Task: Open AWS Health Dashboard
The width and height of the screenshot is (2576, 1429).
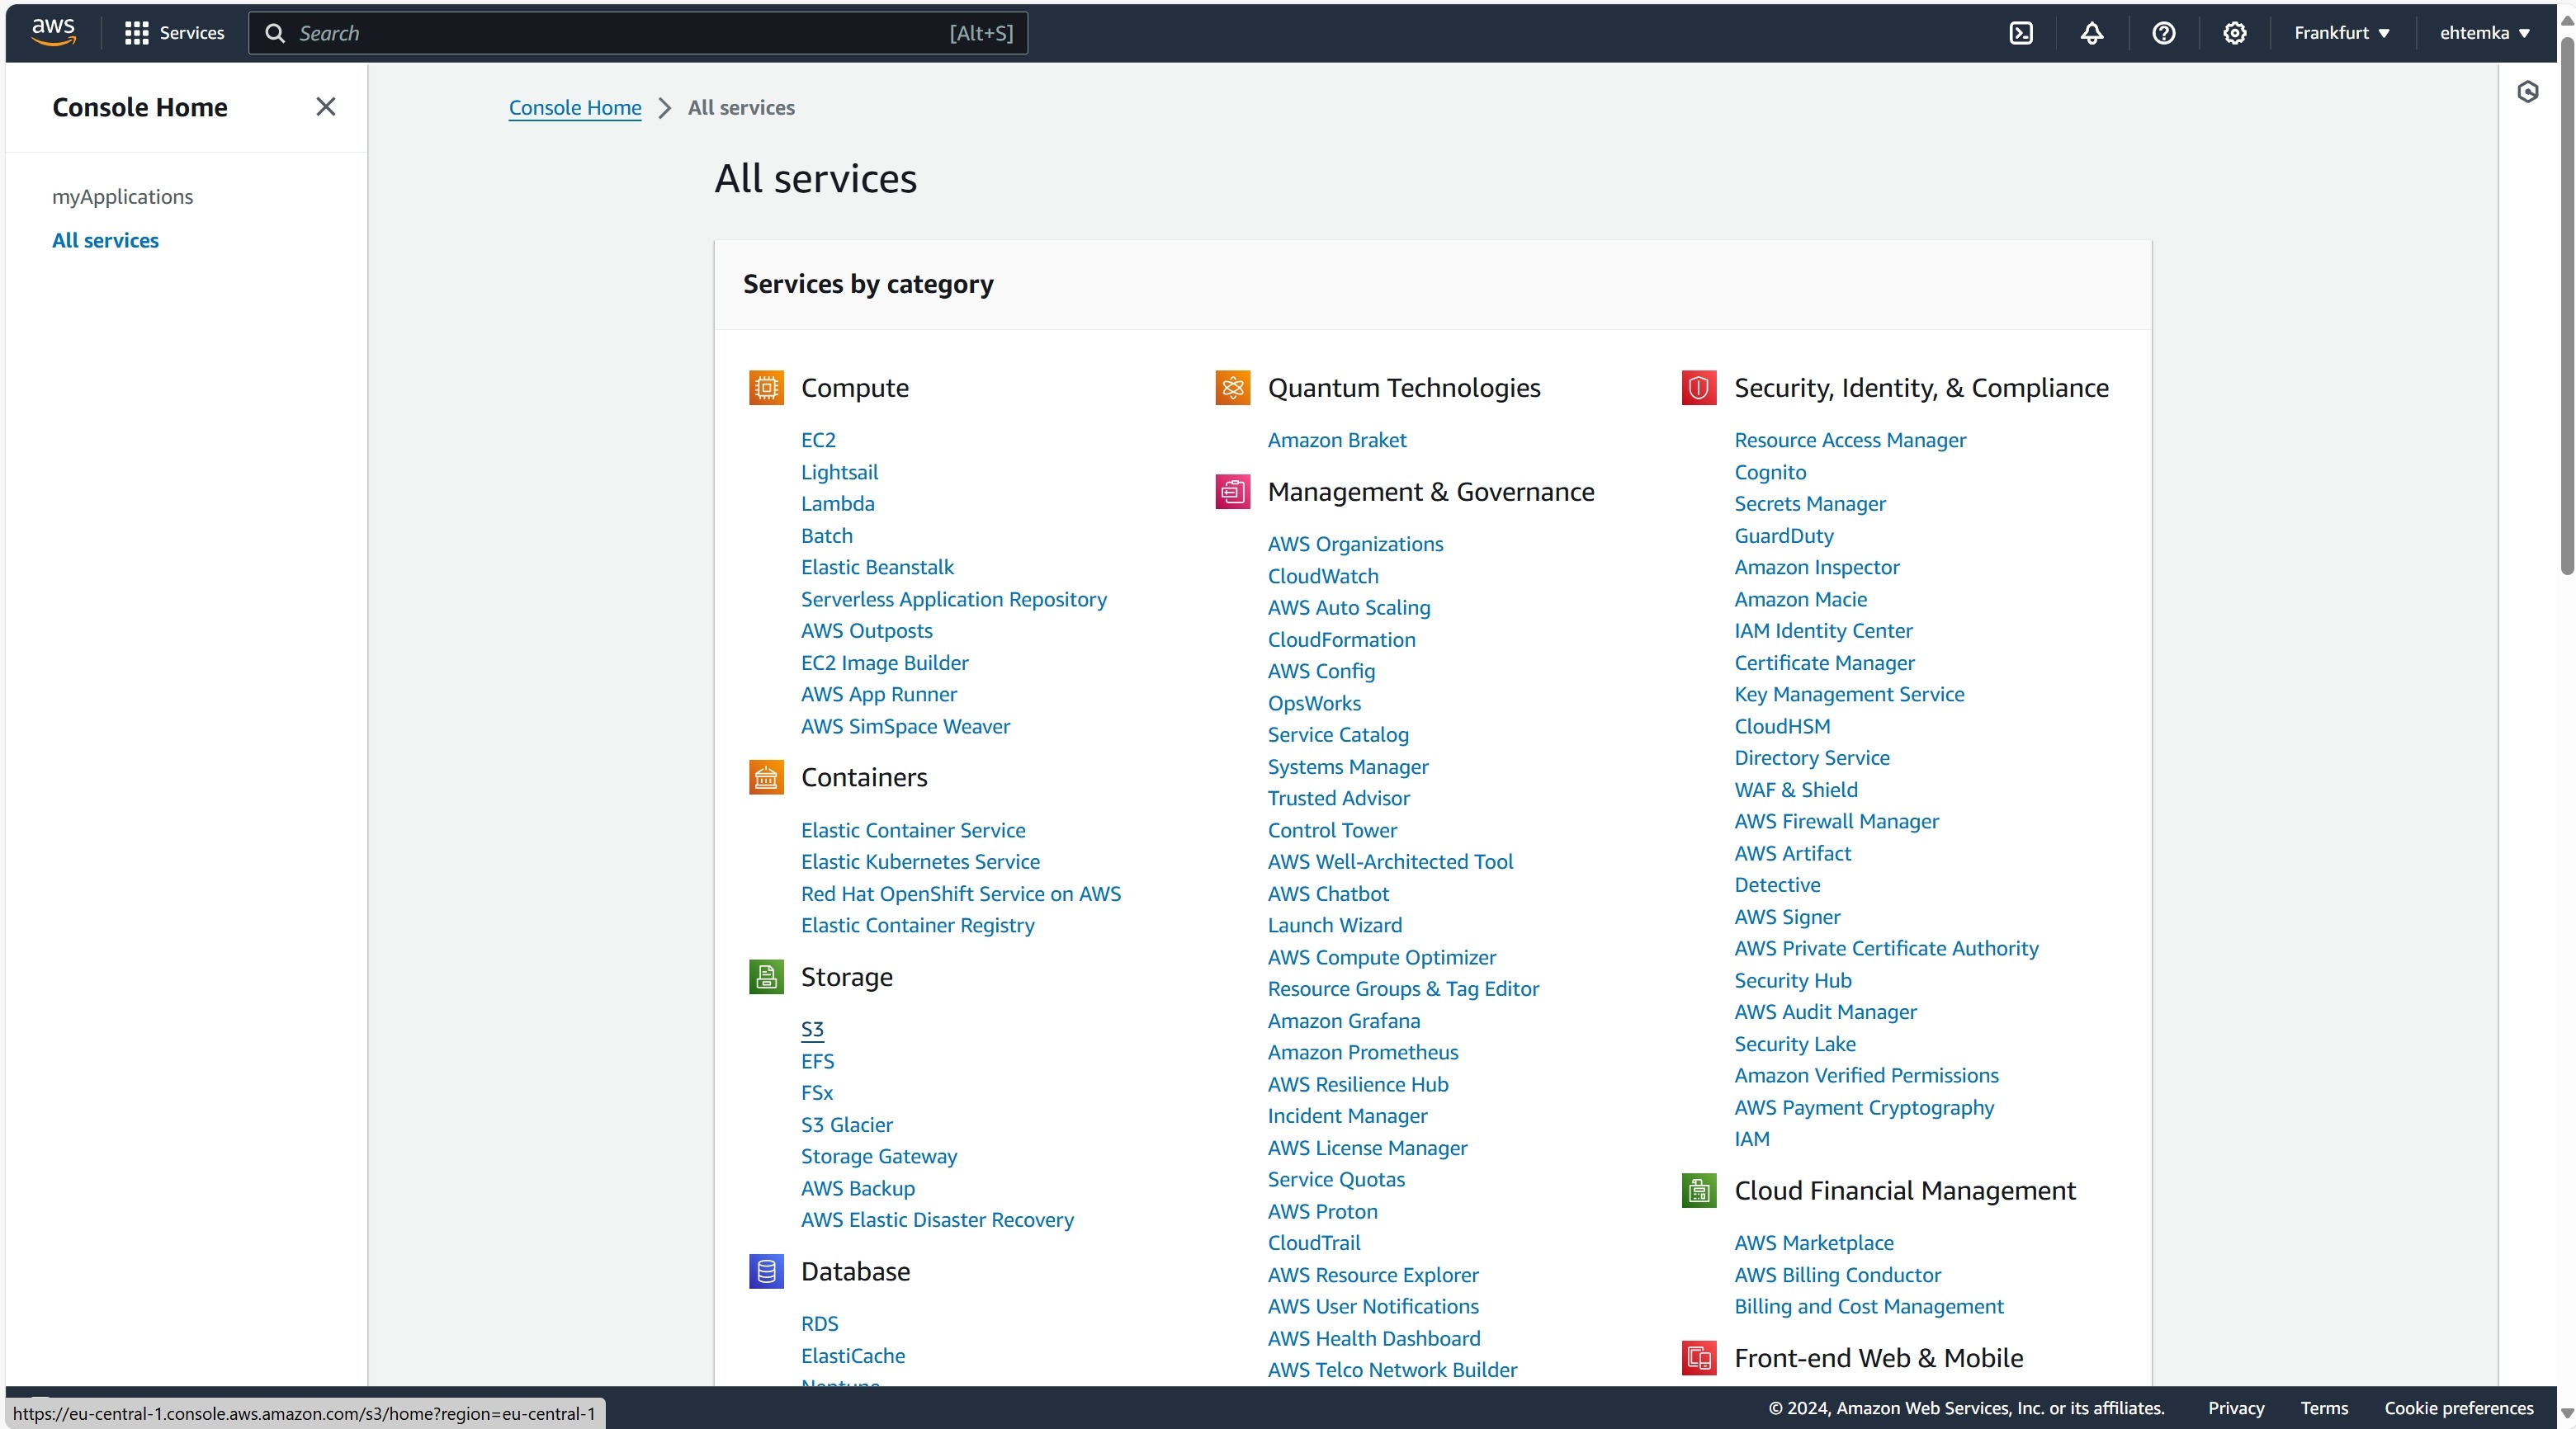Action: [1374, 1338]
